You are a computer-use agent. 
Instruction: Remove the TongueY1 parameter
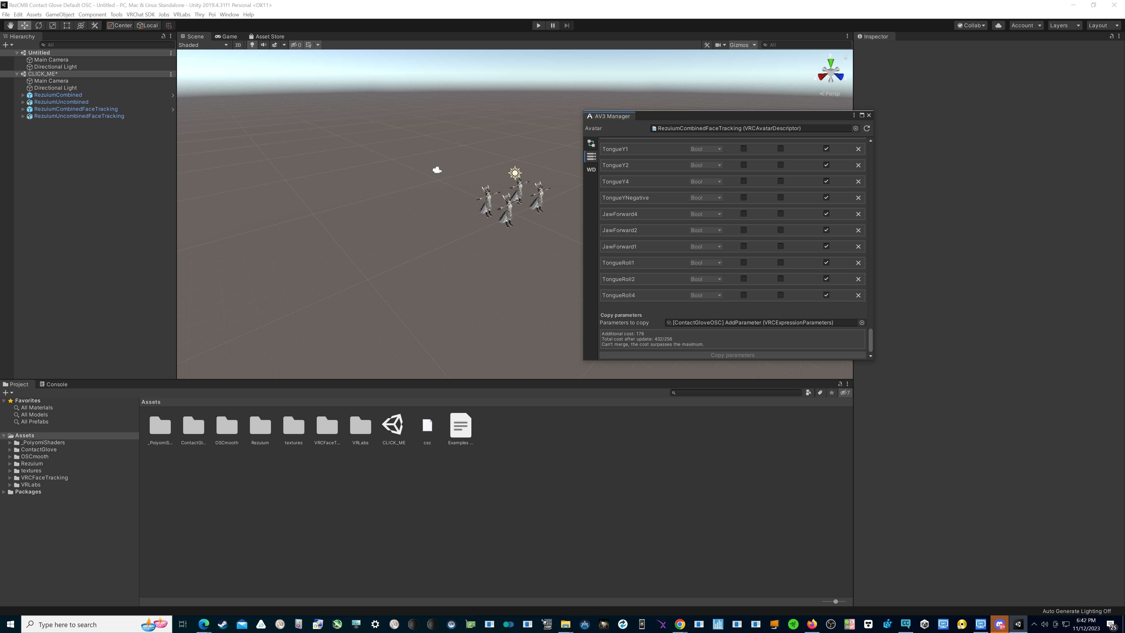pyautogui.click(x=858, y=149)
